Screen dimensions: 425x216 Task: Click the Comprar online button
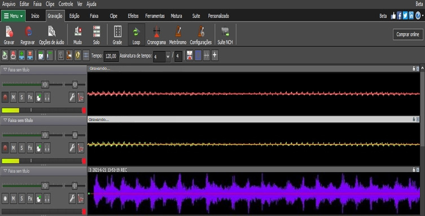click(x=408, y=34)
